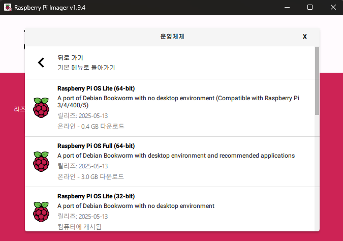
Task: Click the OS list vertical scrollbar thumb
Action: [317, 81]
